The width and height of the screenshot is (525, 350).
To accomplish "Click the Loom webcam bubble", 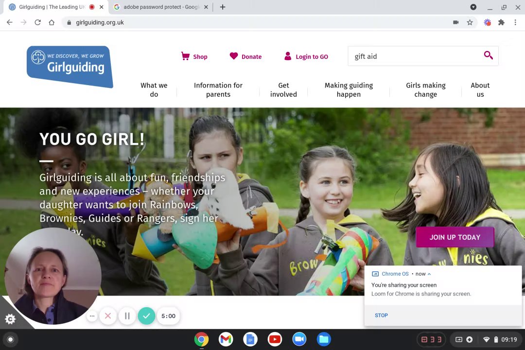I will click(x=52, y=276).
